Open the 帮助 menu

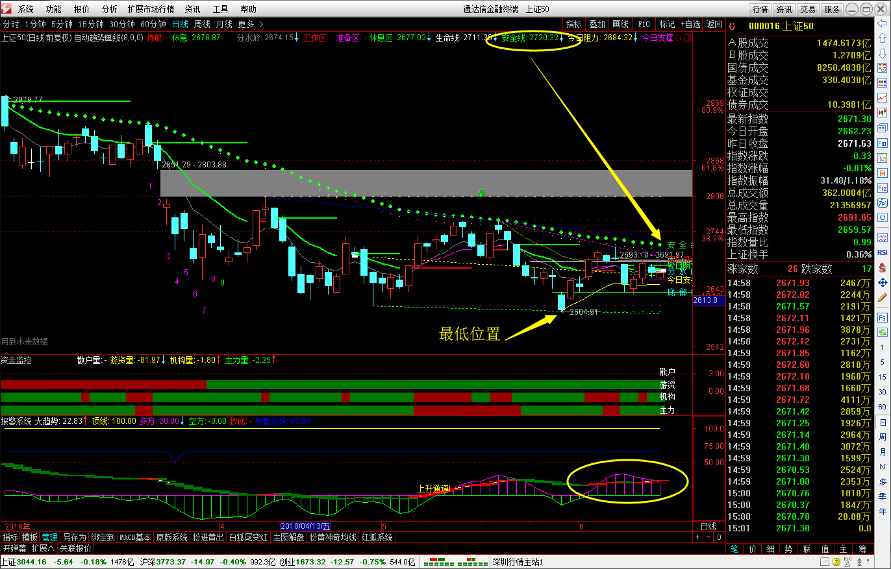click(248, 9)
